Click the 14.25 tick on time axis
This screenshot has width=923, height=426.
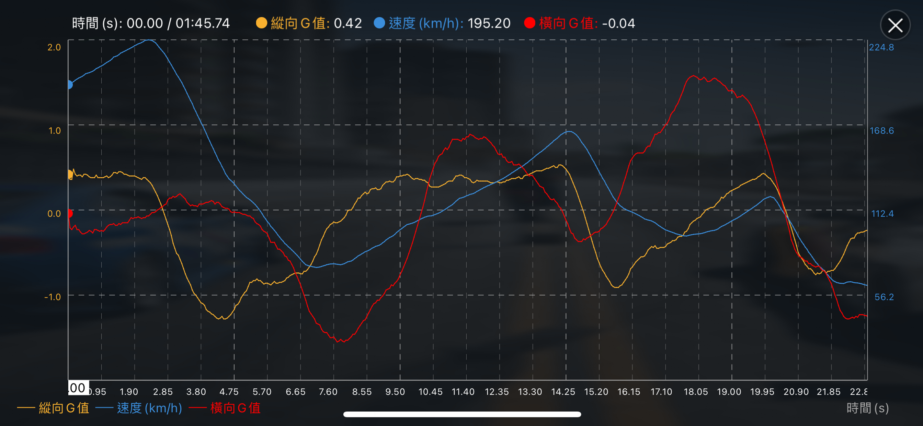click(563, 392)
